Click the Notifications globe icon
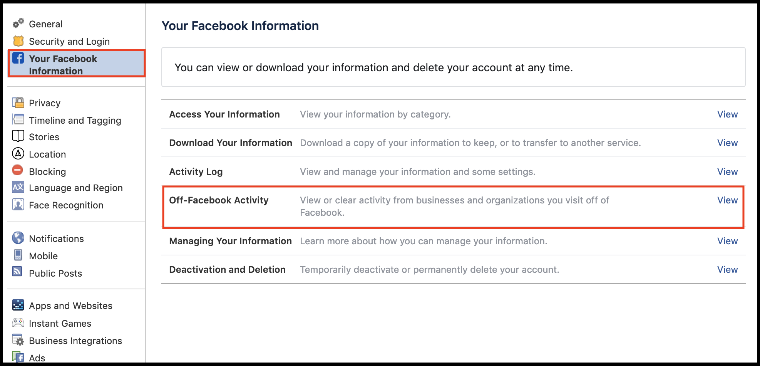The width and height of the screenshot is (760, 366). 18,238
